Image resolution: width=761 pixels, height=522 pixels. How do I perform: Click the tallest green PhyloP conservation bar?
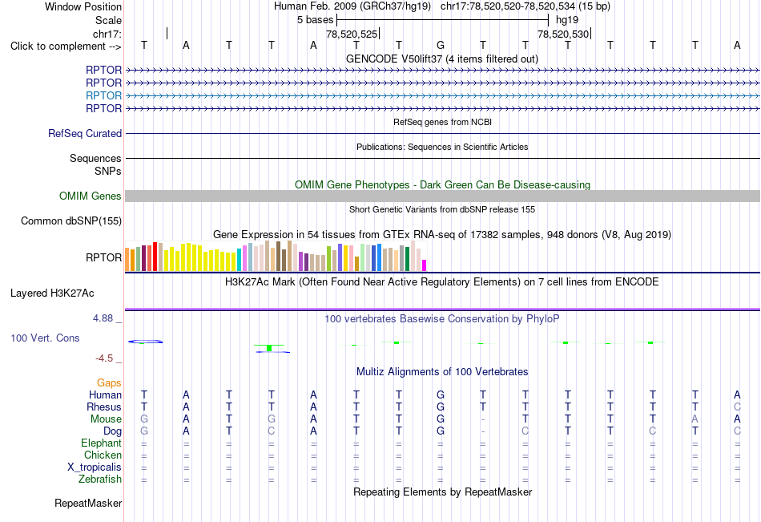tap(269, 347)
